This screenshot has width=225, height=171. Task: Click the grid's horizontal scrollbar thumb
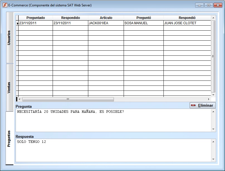[x=68, y=99]
